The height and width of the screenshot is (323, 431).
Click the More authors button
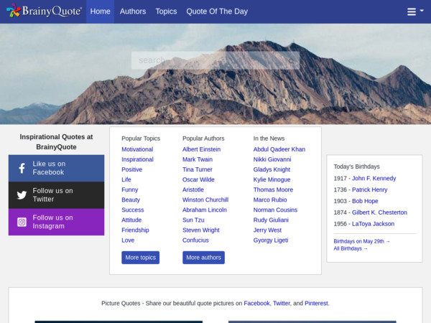click(203, 258)
